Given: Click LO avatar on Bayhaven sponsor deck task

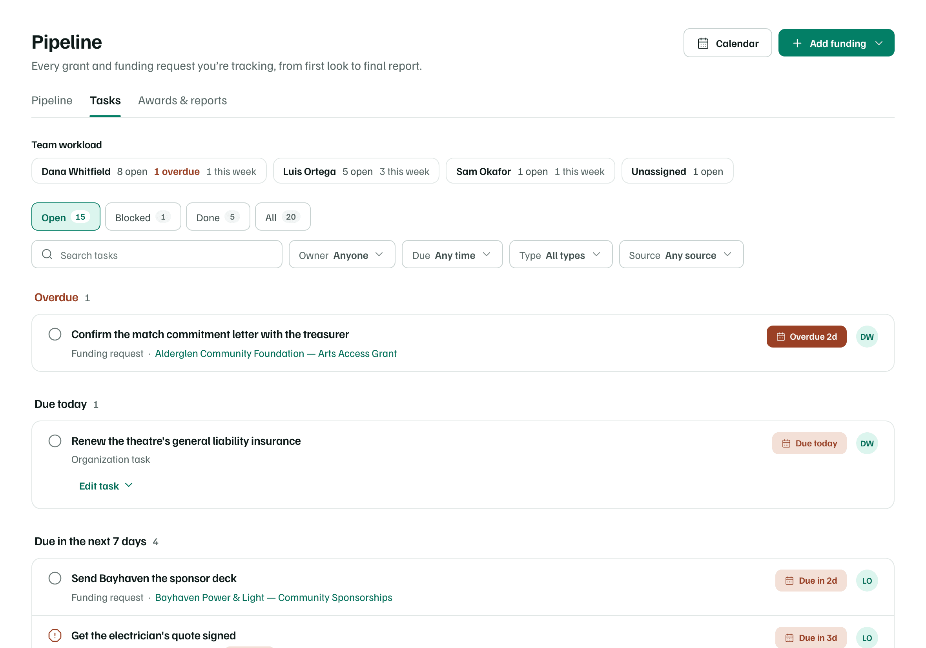Looking at the screenshot, I should coord(867,581).
